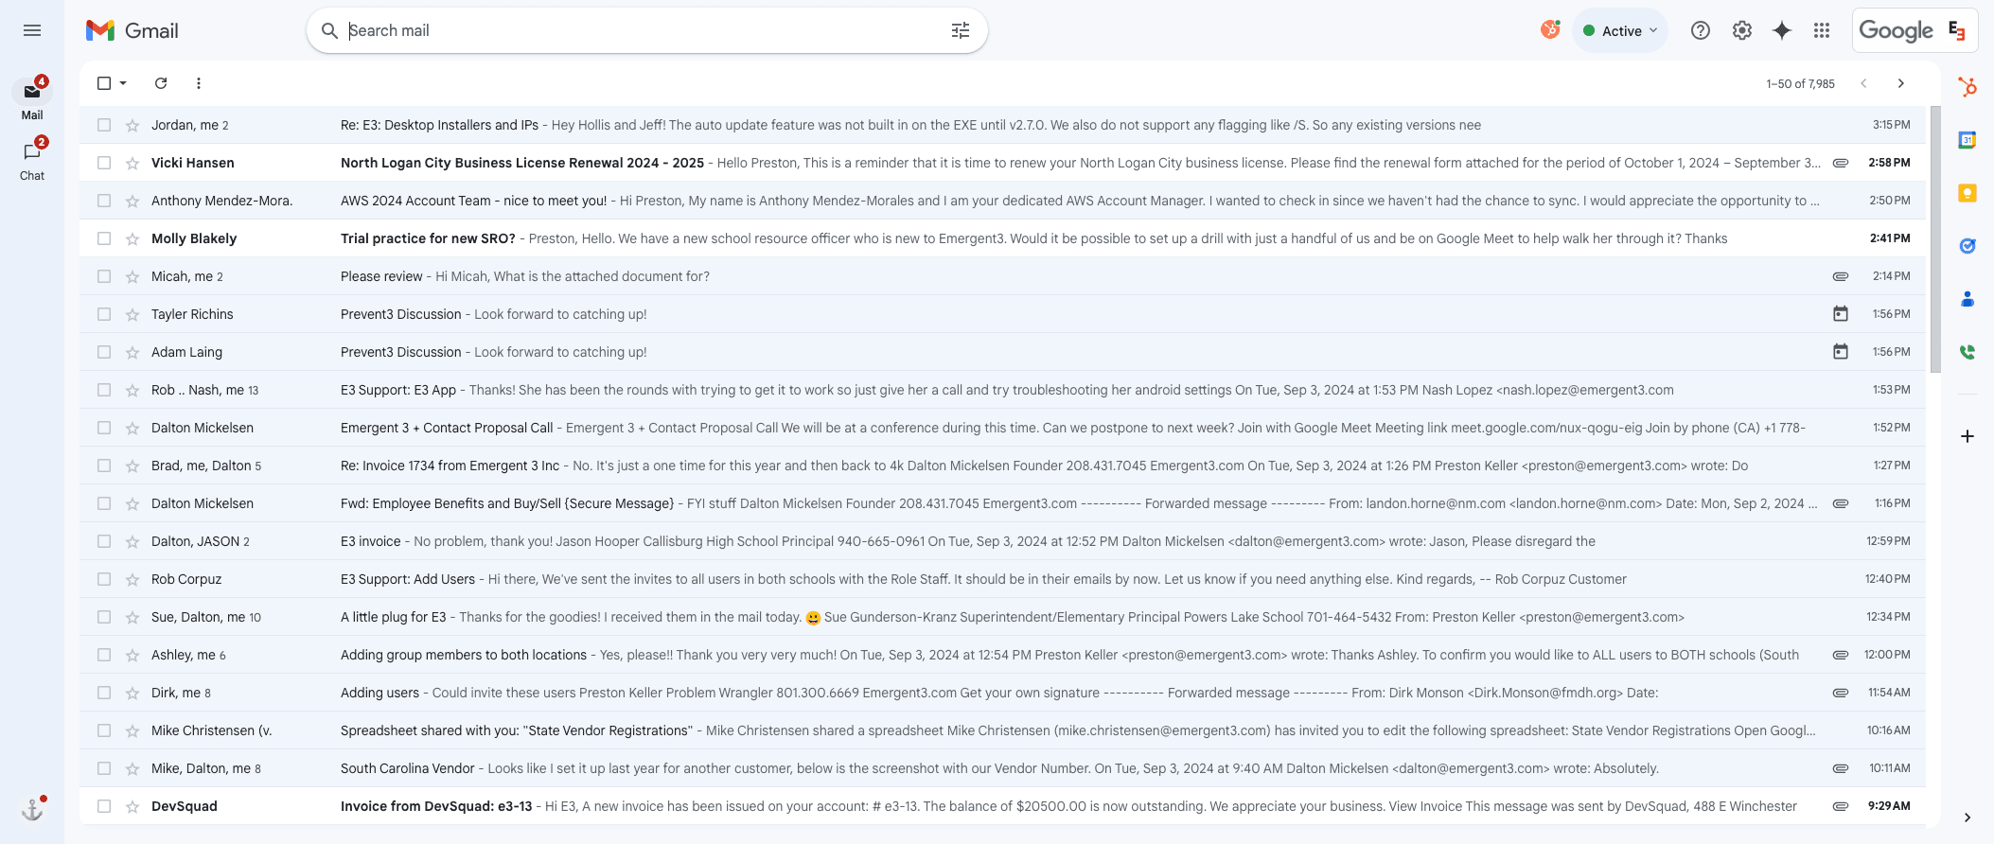
Task: Switch to Chat in the sidebar
Action: click(32, 159)
